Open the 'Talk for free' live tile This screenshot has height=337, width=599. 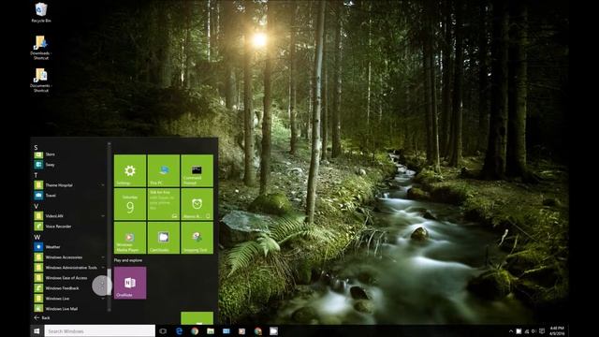click(164, 204)
